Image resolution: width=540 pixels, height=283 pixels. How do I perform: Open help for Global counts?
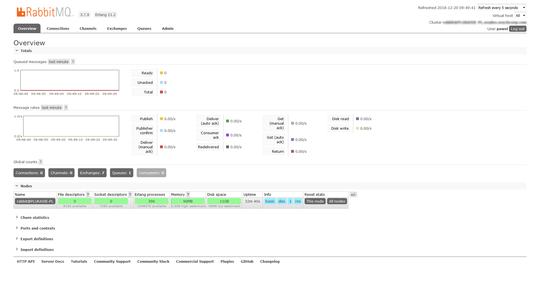click(40, 162)
